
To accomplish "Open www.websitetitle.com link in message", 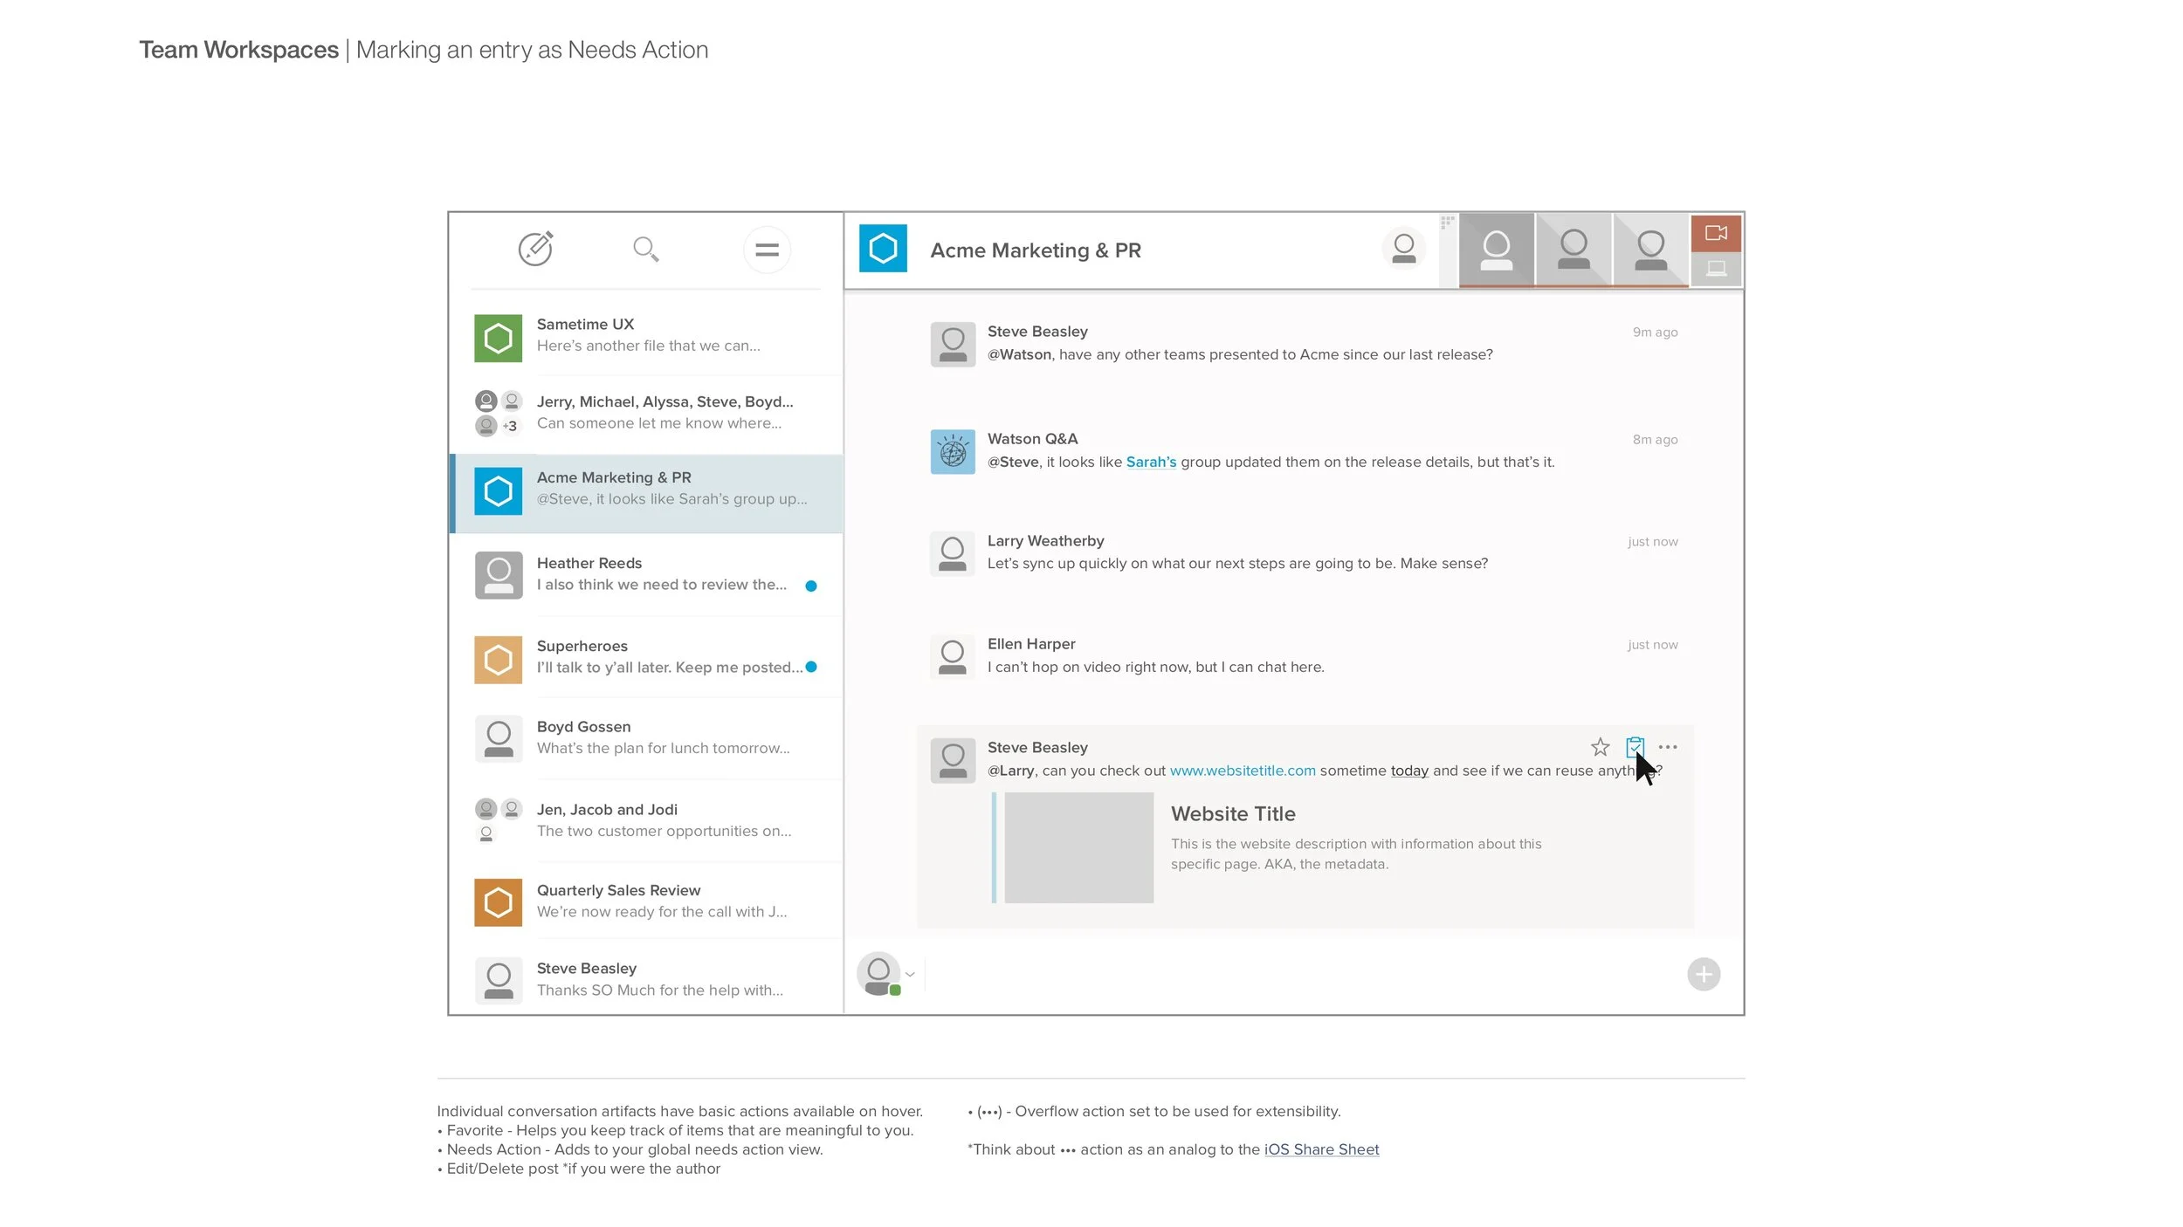I will pyautogui.click(x=1242, y=771).
